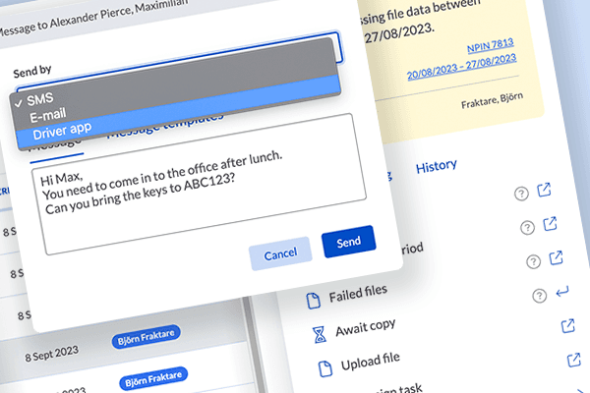
Task: Click the help icon on Failed files row
Action: (x=538, y=294)
